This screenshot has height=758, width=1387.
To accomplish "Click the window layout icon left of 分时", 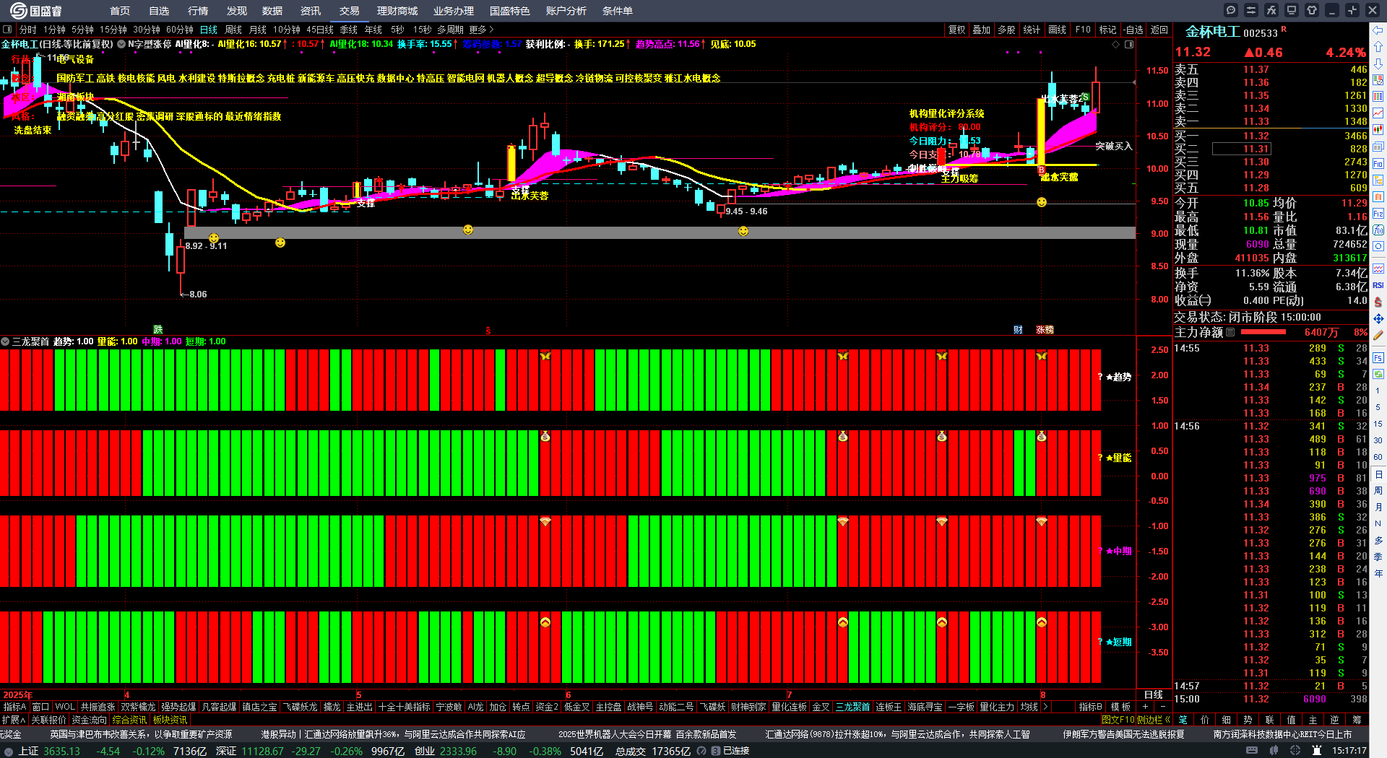I will [7, 30].
